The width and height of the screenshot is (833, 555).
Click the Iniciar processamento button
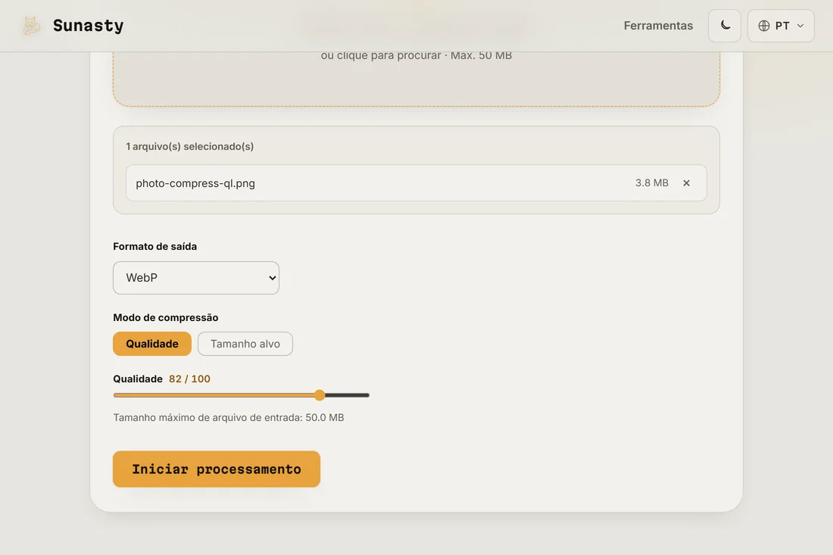pyautogui.click(x=217, y=469)
